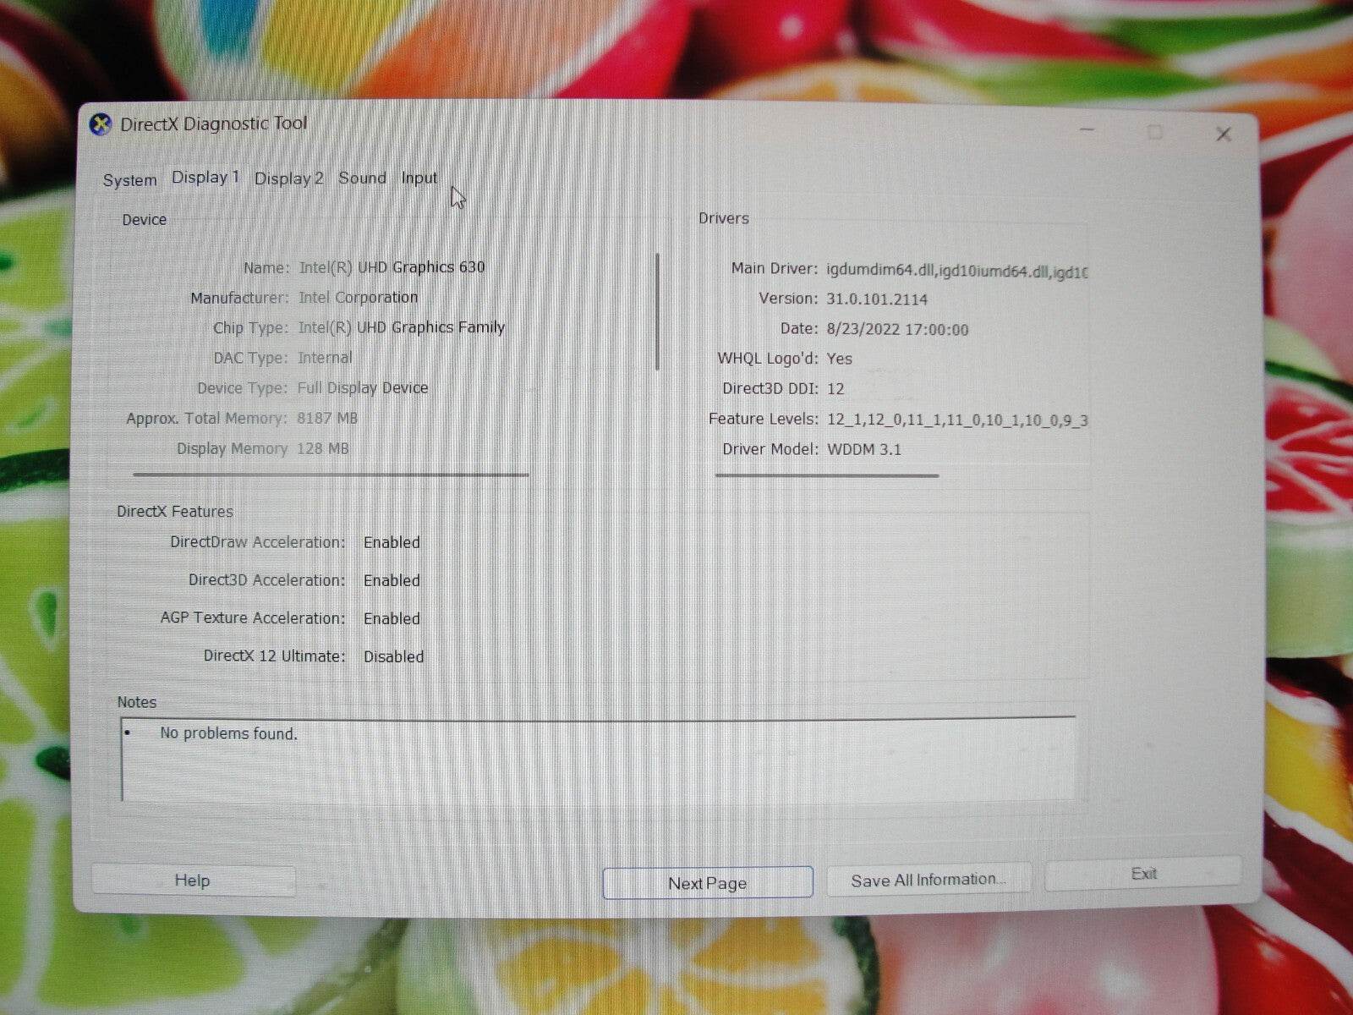Minimize the DirectX Diagnostic Tool window
The width and height of the screenshot is (1353, 1015).
click(x=1086, y=131)
